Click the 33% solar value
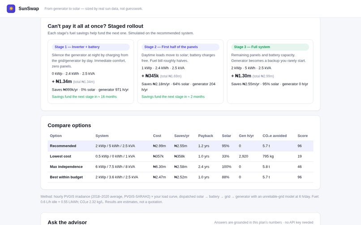This screenshot has width=361, height=225. pyautogui.click(x=226, y=156)
